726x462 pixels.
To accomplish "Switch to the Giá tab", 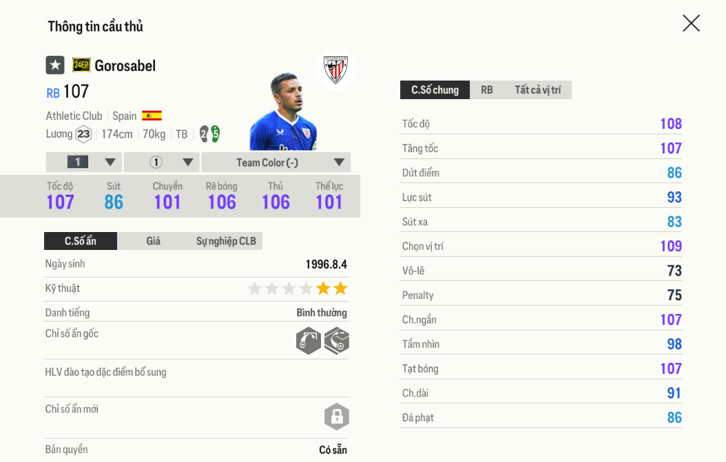I will pyautogui.click(x=153, y=241).
